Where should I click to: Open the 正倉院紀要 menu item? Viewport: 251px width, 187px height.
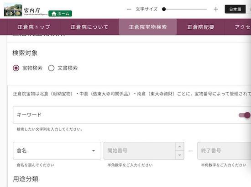pos(201,27)
